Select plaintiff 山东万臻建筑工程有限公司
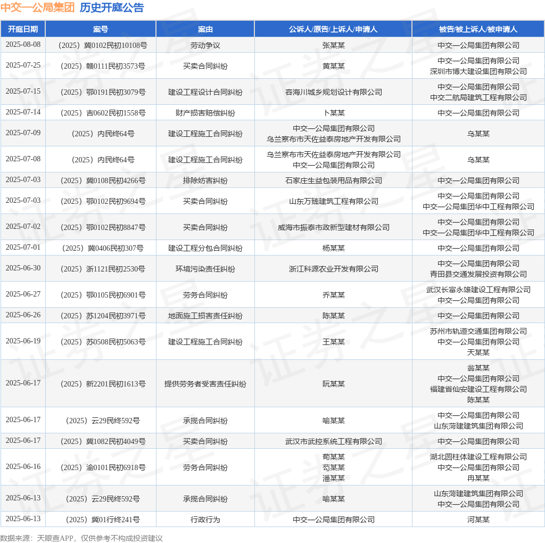This screenshot has width=545, height=543. tap(333, 201)
